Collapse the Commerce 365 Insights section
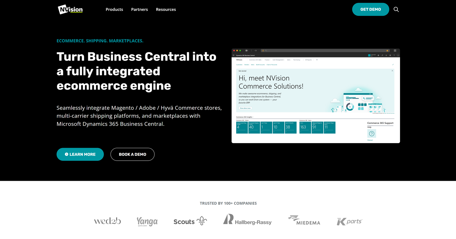The height and width of the screenshot is (239, 456). (253, 117)
